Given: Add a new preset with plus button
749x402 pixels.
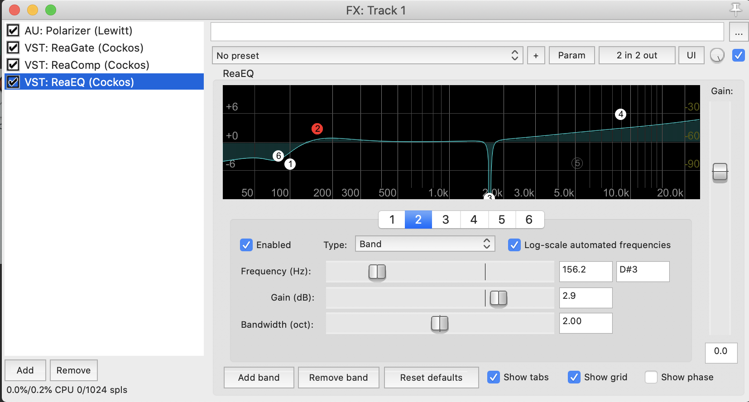Looking at the screenshot, I should [x=536, y=56].
